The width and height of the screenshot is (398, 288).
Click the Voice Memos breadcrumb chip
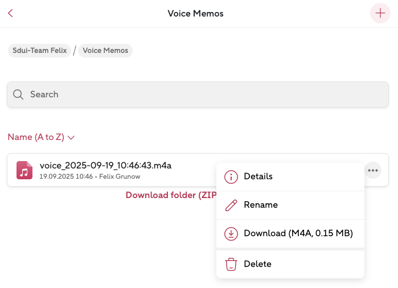pyautogui.click(x=105, y=51)
